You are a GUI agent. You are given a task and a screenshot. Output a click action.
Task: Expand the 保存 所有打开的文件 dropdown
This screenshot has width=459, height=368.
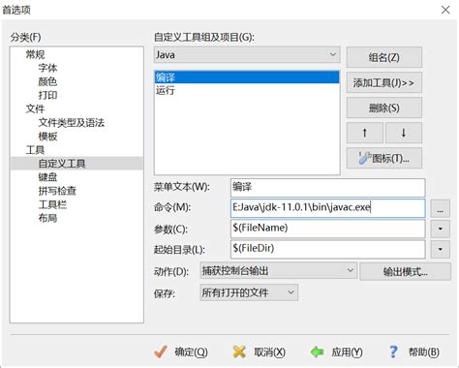click(x=249, y=292)
